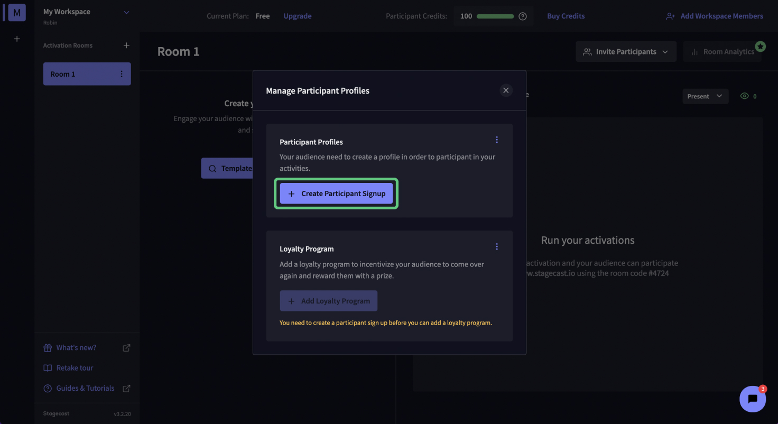Click the add workspace plus icon in left rail
The image size is (778, 424).
[17, 39]
